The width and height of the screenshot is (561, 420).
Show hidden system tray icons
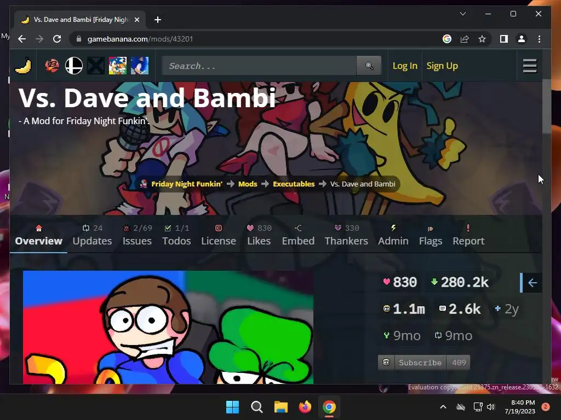point(443,407)
